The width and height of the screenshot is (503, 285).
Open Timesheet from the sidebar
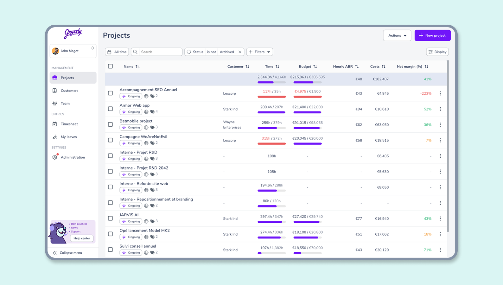pos(69,124)
